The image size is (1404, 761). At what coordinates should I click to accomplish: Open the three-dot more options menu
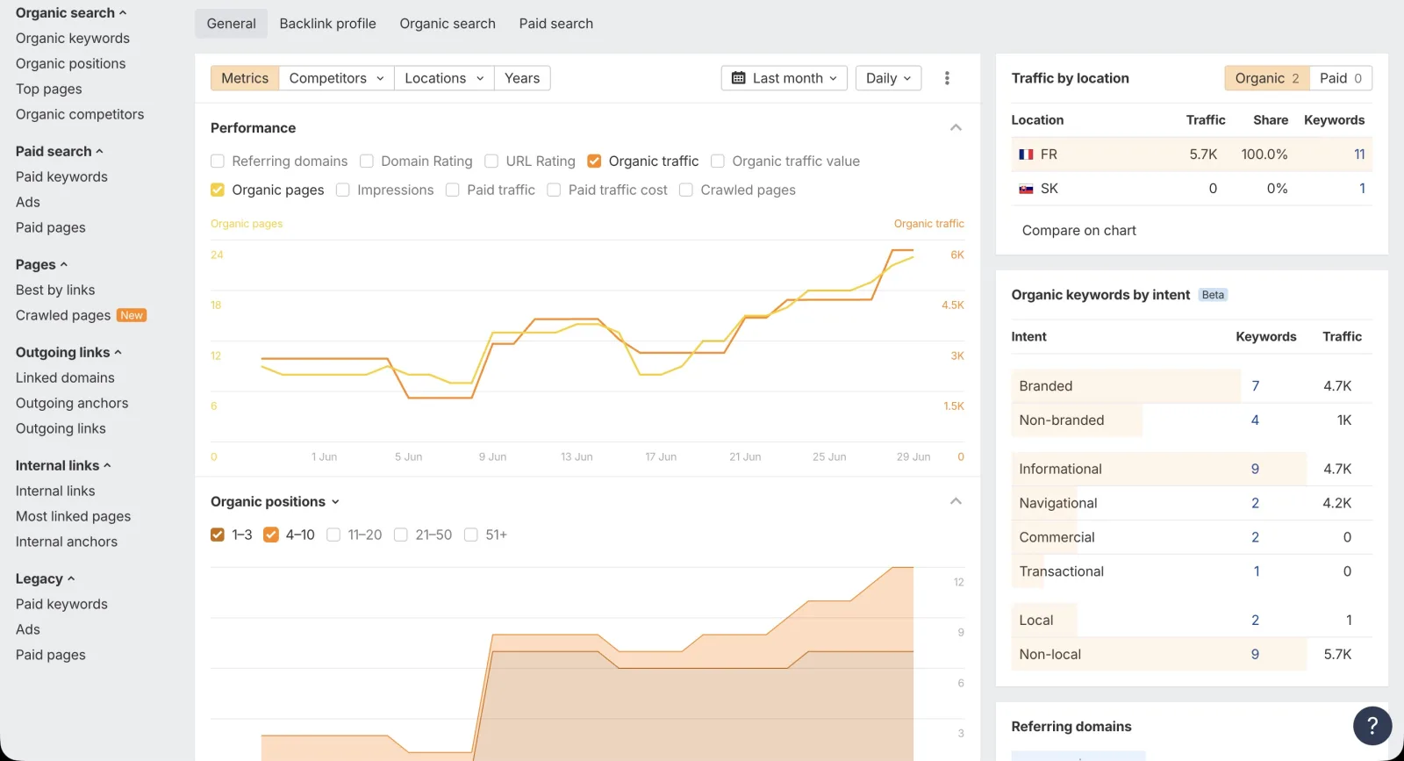(x=947, y=78)
